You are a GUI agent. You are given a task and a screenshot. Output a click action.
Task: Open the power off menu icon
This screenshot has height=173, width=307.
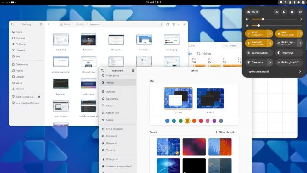click(300, 12)
